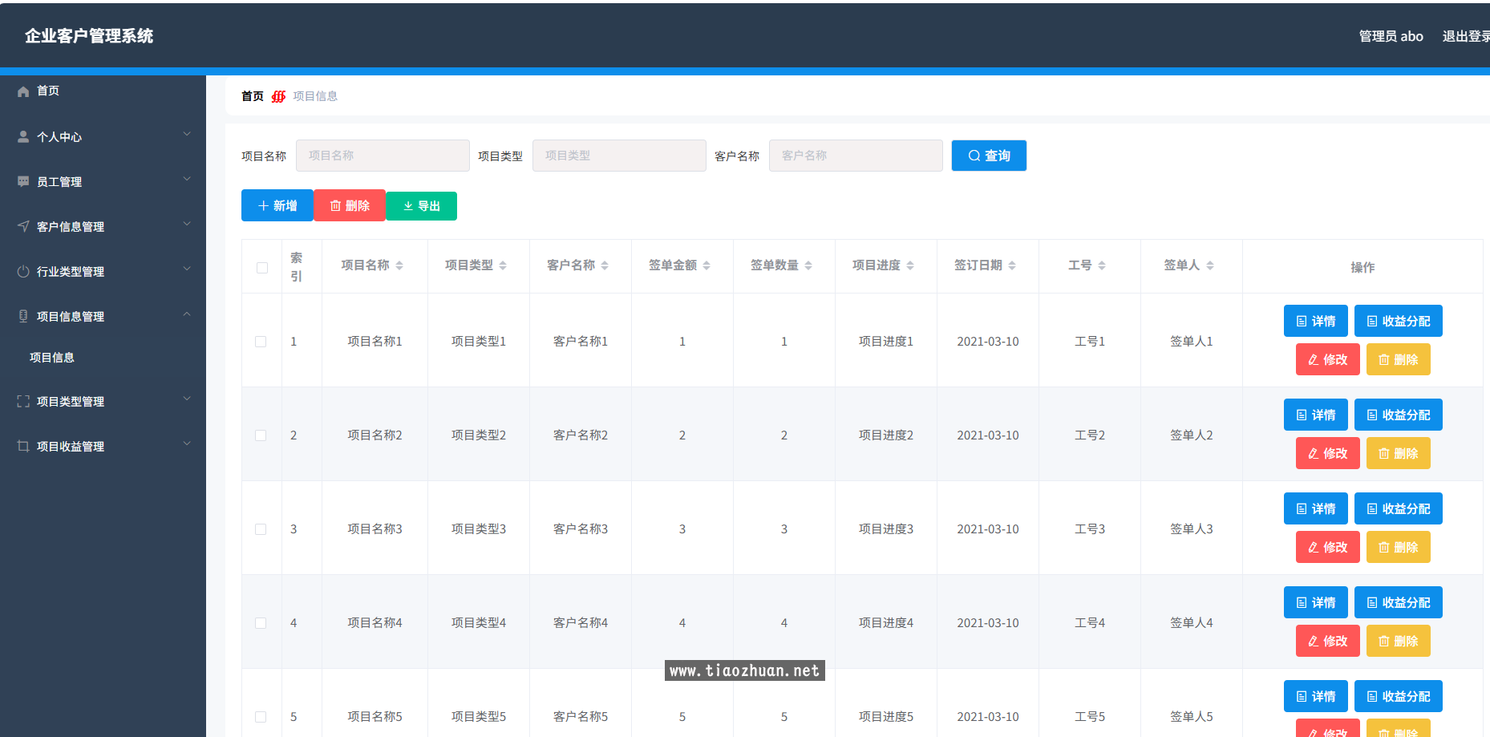Click the 项目名称 search input field

(x=383, y=156)
